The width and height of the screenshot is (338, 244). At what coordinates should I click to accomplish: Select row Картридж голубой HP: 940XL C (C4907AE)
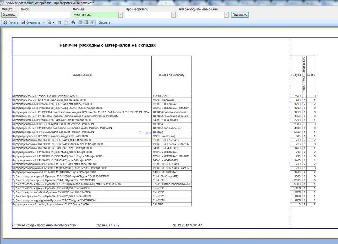pyautogui.click(x=81, y=148)
